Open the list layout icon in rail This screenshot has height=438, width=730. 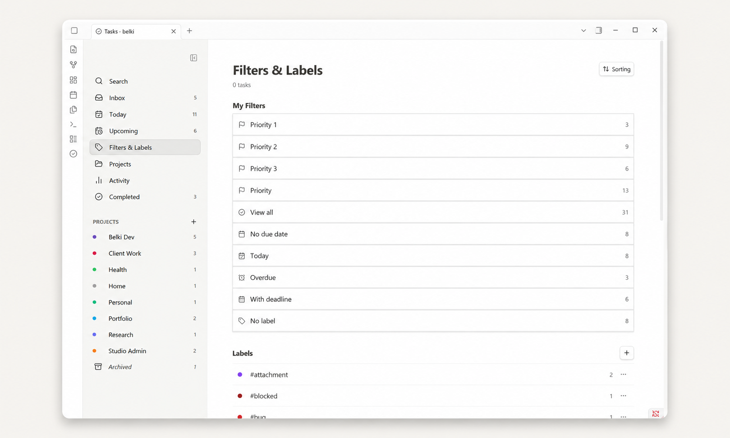point(73,139)
